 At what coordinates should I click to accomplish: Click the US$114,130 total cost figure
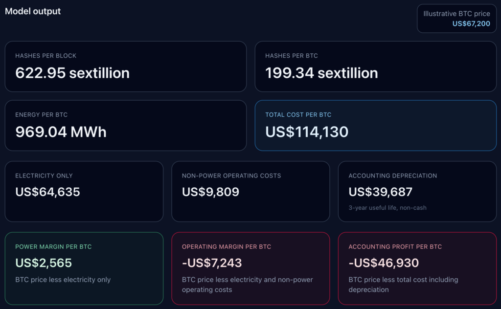tap(307, 132)
